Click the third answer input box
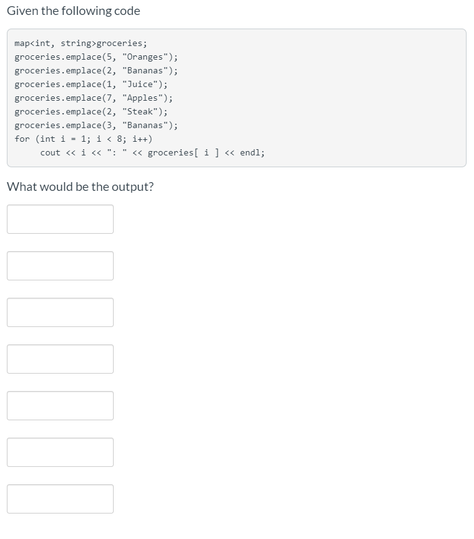Screen dimensions: 474x539 pyautogui.click(x=60, y=311)
